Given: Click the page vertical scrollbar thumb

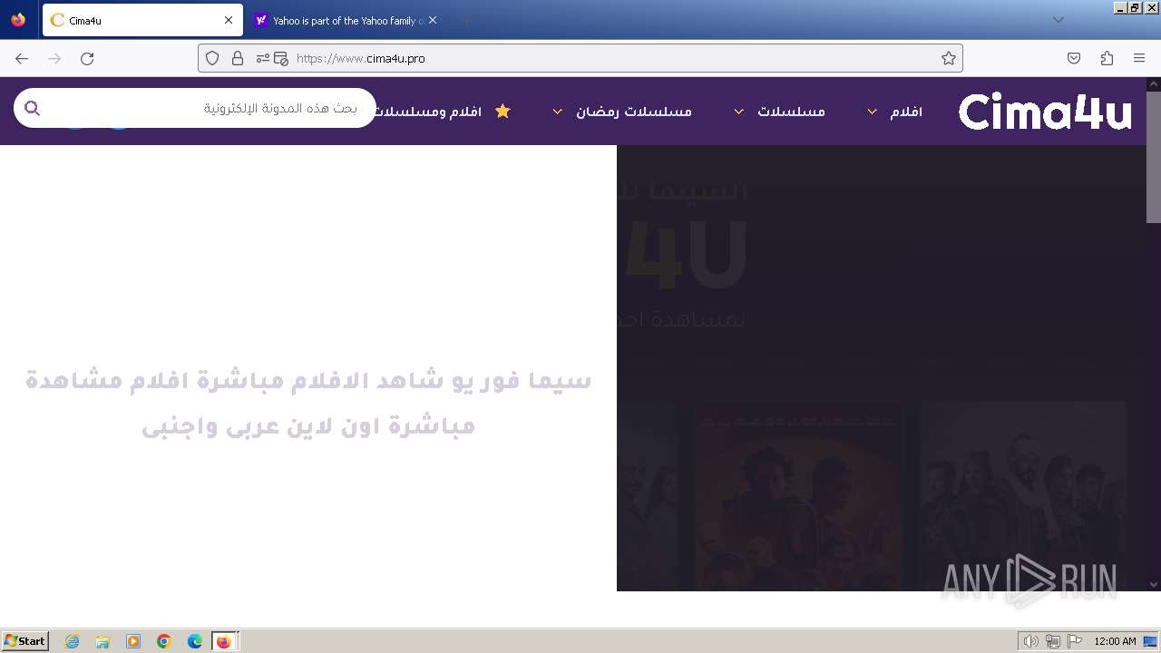Looking at the screenshot, I should [1154, 156].
